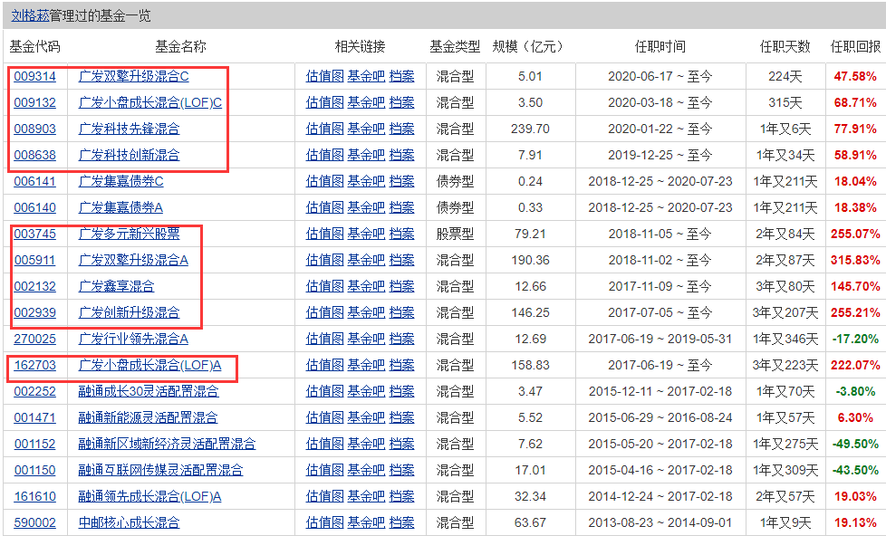Open 中邮核心成长混合 fund link

click(130, 523)
